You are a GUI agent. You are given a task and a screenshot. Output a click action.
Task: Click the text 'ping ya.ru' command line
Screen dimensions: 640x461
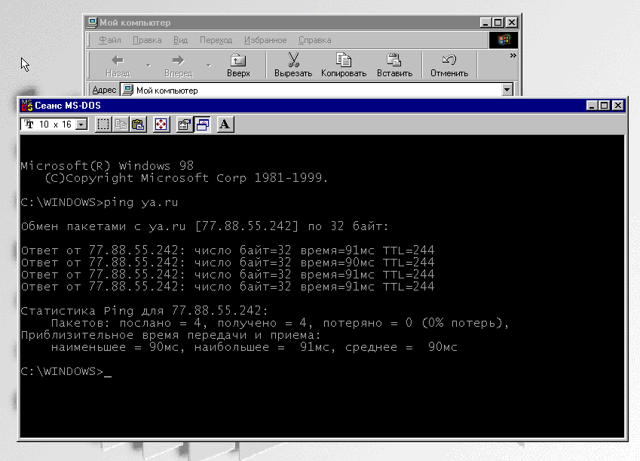point(141,202)
